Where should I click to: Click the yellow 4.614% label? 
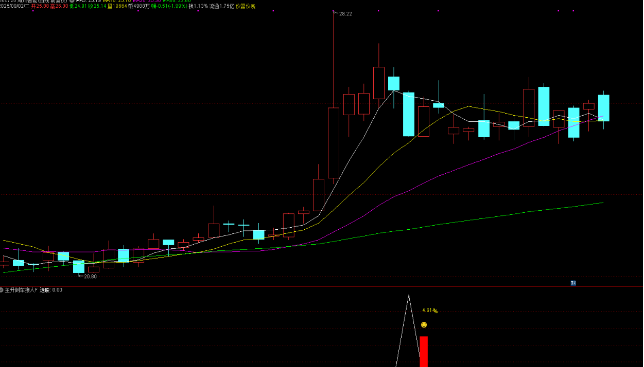click(429, 310)
